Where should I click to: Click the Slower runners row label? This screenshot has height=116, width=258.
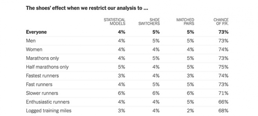(x=42, y=93)
